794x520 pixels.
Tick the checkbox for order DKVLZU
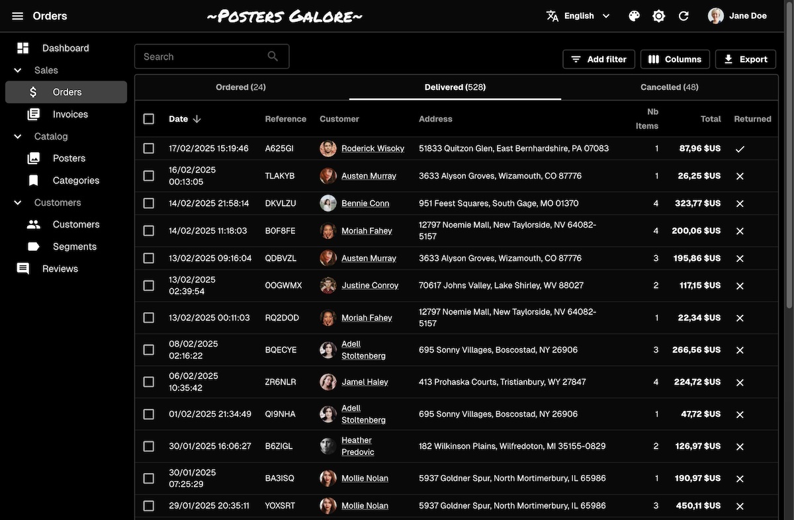coord(149,204)
